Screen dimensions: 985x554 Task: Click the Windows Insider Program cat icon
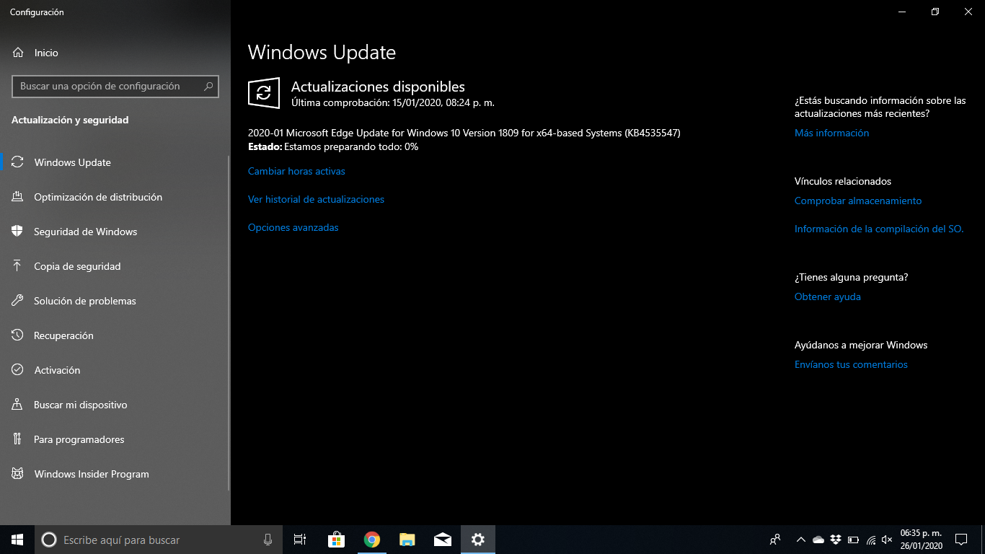click(18, 474)
